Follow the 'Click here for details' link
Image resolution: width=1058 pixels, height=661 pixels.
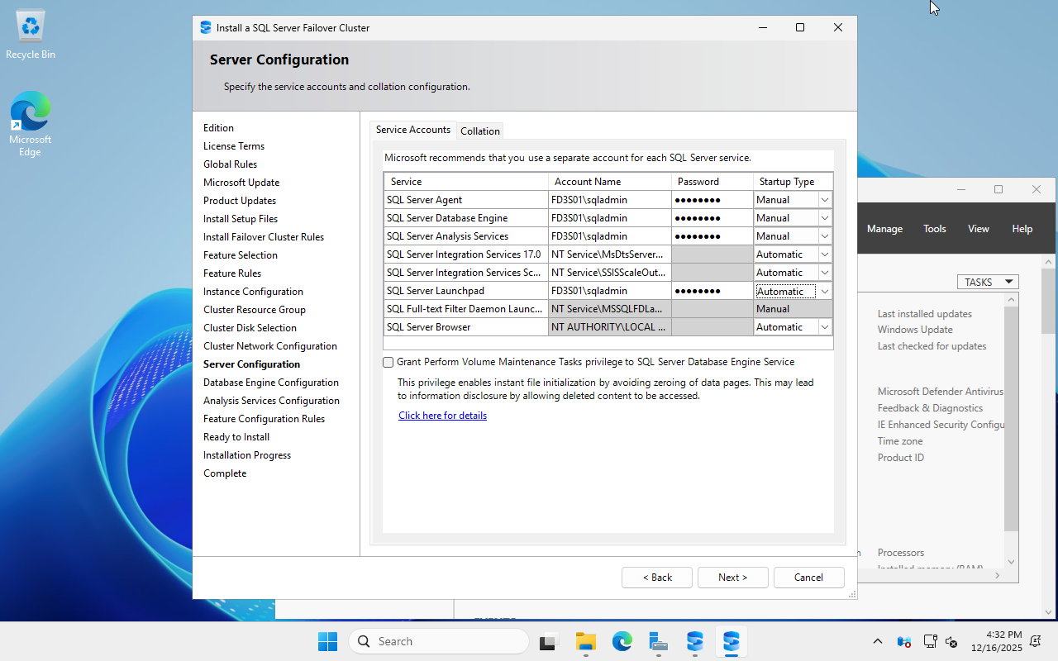(442, 416)
